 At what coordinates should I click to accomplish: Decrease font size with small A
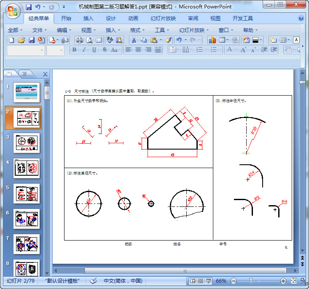(253, 50)
